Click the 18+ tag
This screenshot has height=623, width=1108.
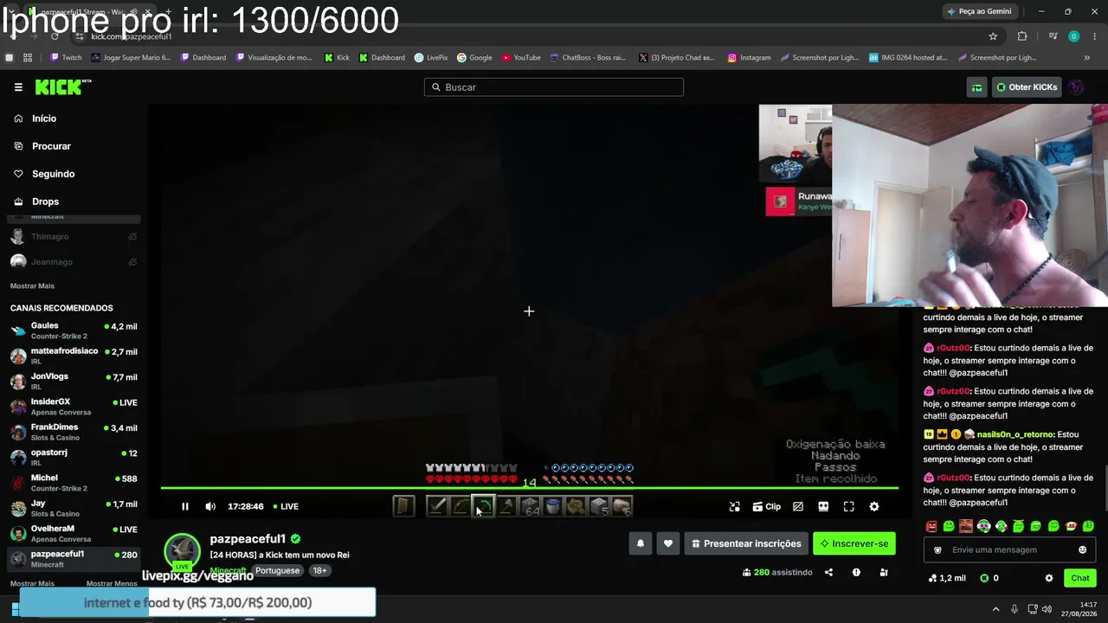click(x=319, y=571)
